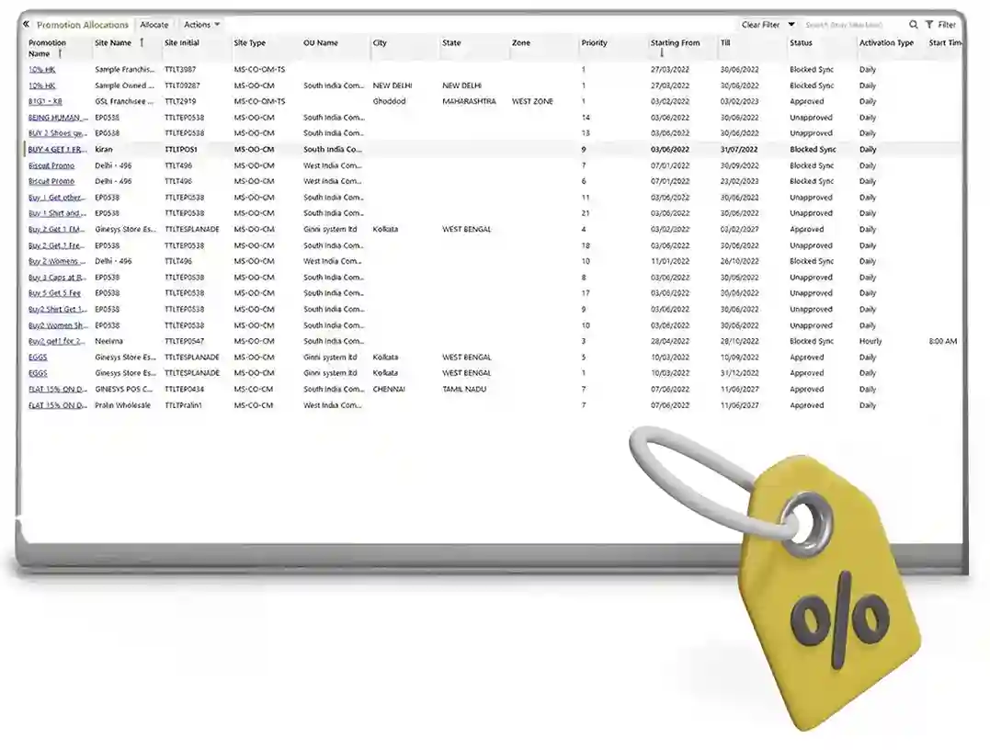Select the Hourly activation type cell
The height and width of the screenshot is (750, 990).
[x=871, y=341]
